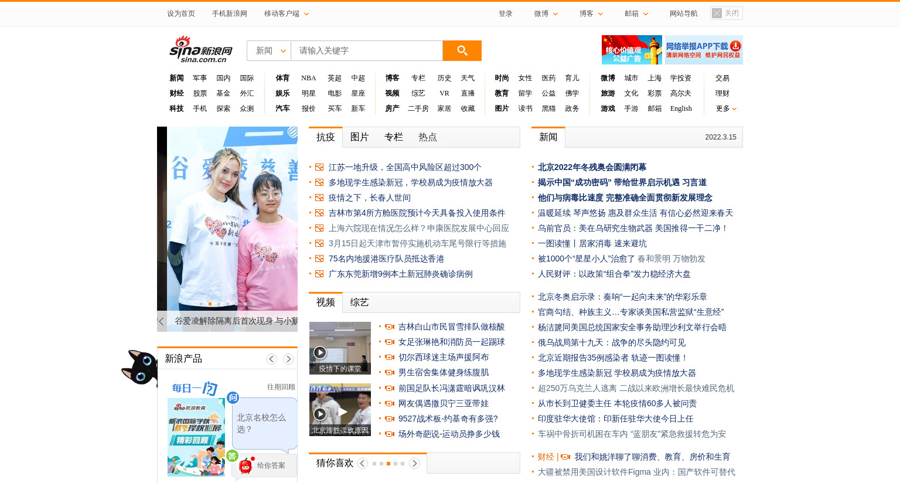900x483 pixels.
Task: Select the 视频 tab
Action: click(326, 302)
